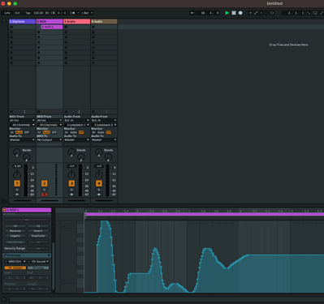The image size is (324, 304).
Task: Start playback with the green Play button
Action: (227, 13)
